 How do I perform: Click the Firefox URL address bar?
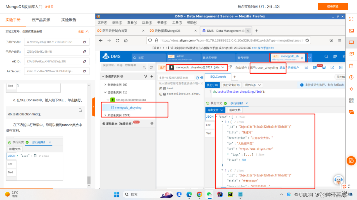(x=229, y=40)
